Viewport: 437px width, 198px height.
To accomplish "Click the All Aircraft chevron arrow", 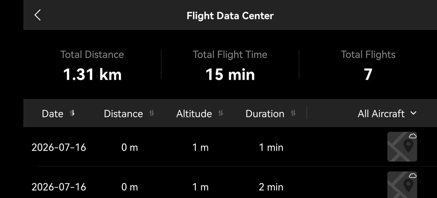I will click(x=413, y=113).
